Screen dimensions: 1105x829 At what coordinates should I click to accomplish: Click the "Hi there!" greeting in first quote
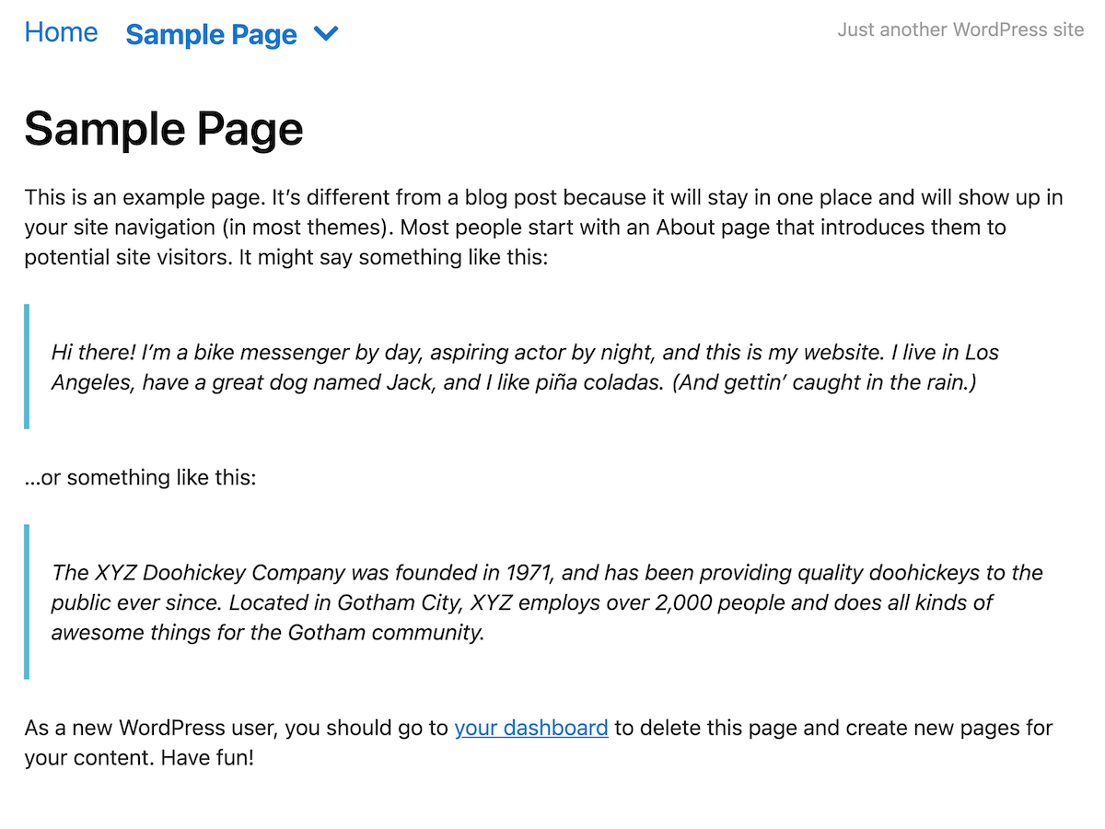tap(90, 353)
